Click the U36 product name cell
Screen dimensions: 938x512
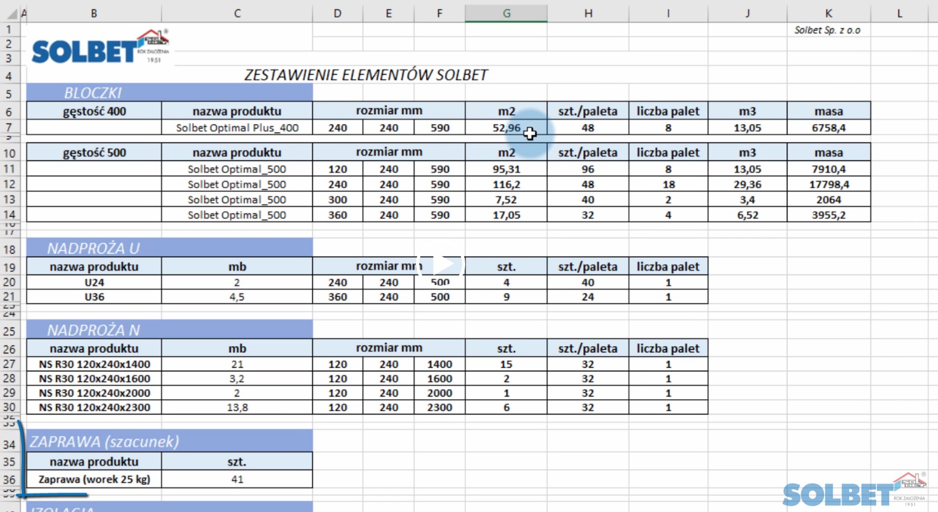tap(94, 297)
